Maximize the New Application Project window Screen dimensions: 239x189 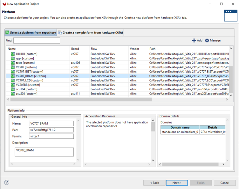tap(221, 4)
